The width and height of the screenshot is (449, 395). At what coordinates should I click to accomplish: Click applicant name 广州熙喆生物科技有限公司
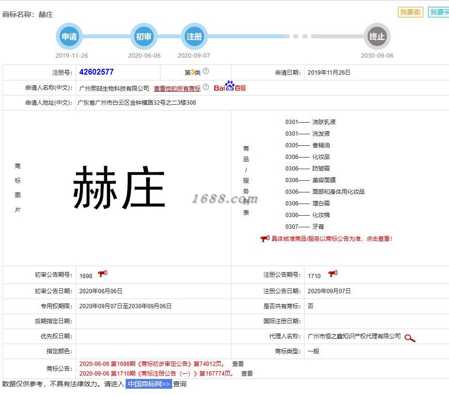click(114, 88)
